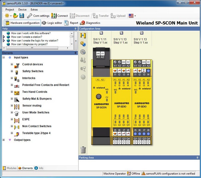Image resolution: width=201 pixels, height=178 pixels.
Task: Click the I1 emergency stop on module 1
Action: 115,71
